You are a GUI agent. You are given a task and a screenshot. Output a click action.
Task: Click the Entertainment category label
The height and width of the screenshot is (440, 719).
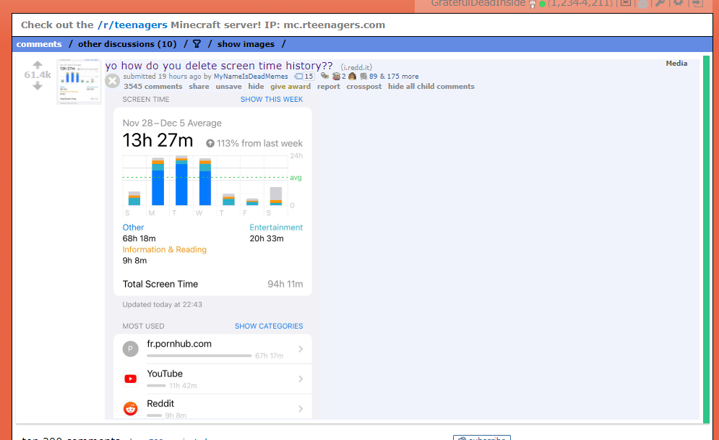tap(276, 228)
